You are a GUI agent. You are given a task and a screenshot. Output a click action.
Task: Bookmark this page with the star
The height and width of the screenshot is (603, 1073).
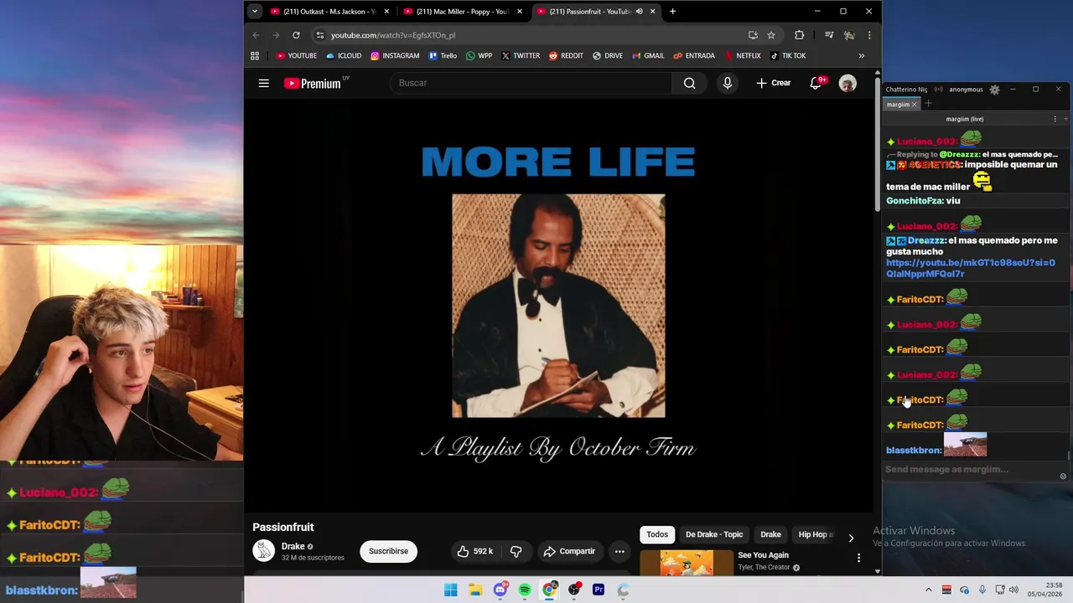(771, 35)
